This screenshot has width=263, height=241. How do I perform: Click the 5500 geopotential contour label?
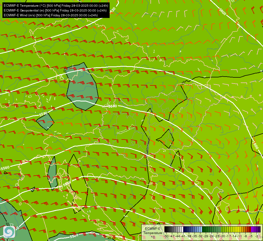tap(74, 236)
